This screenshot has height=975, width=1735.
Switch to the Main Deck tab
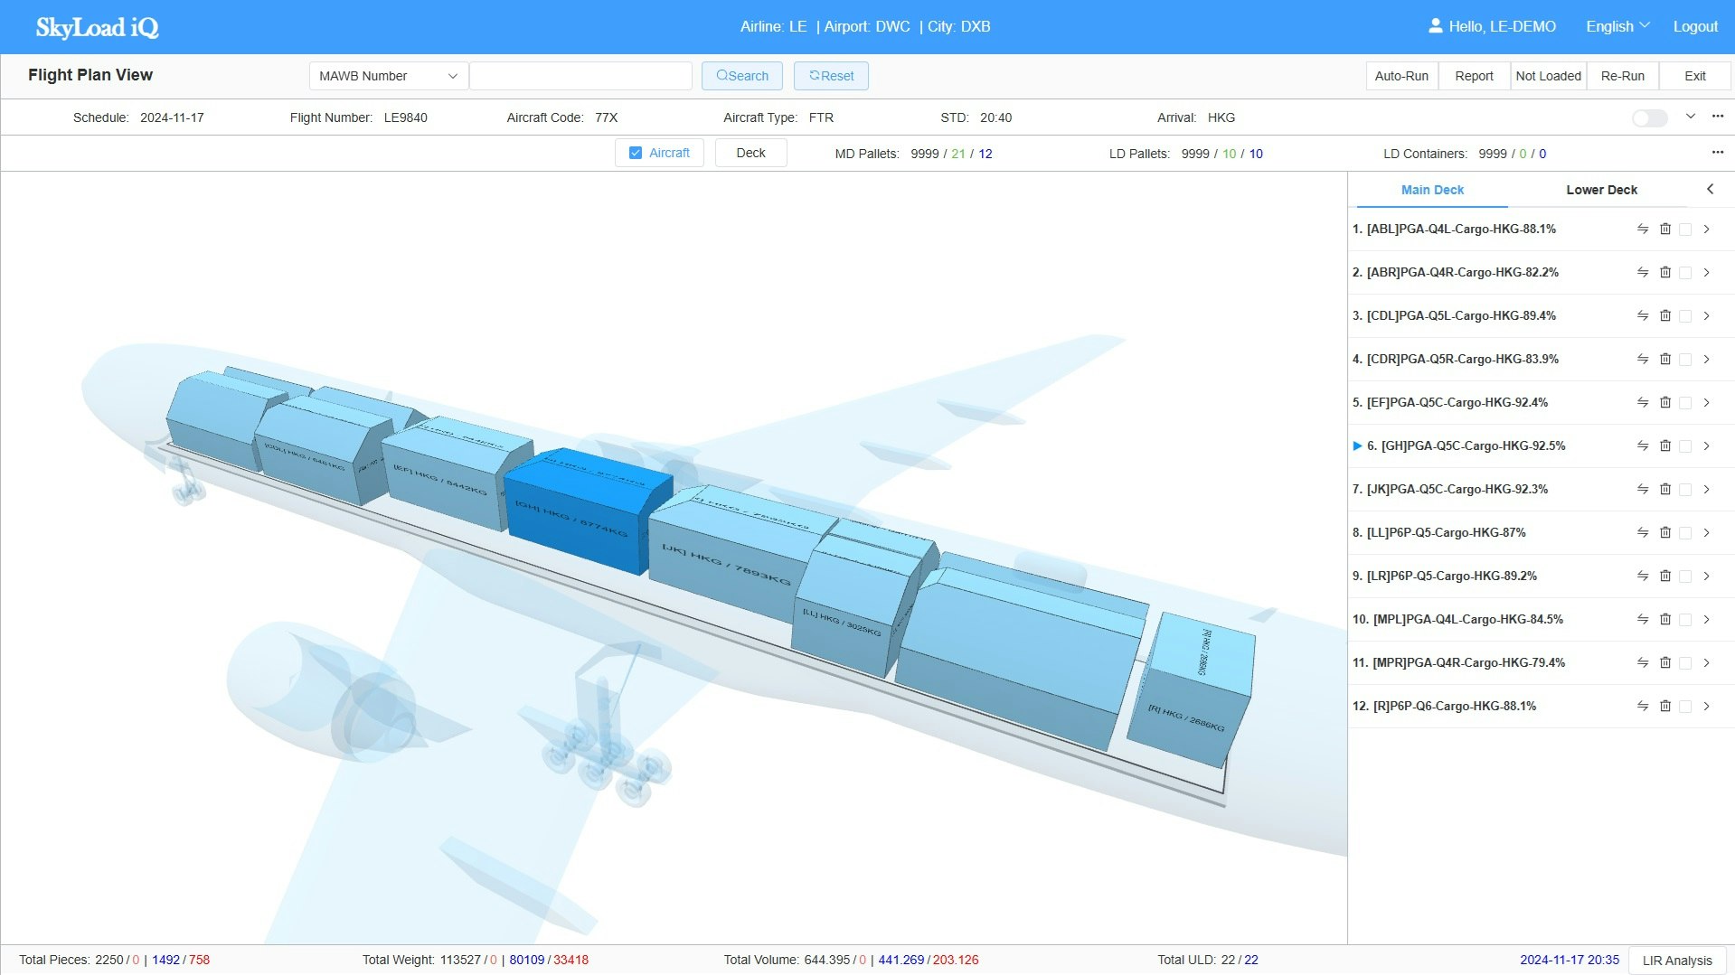[x=1432, y=190]
